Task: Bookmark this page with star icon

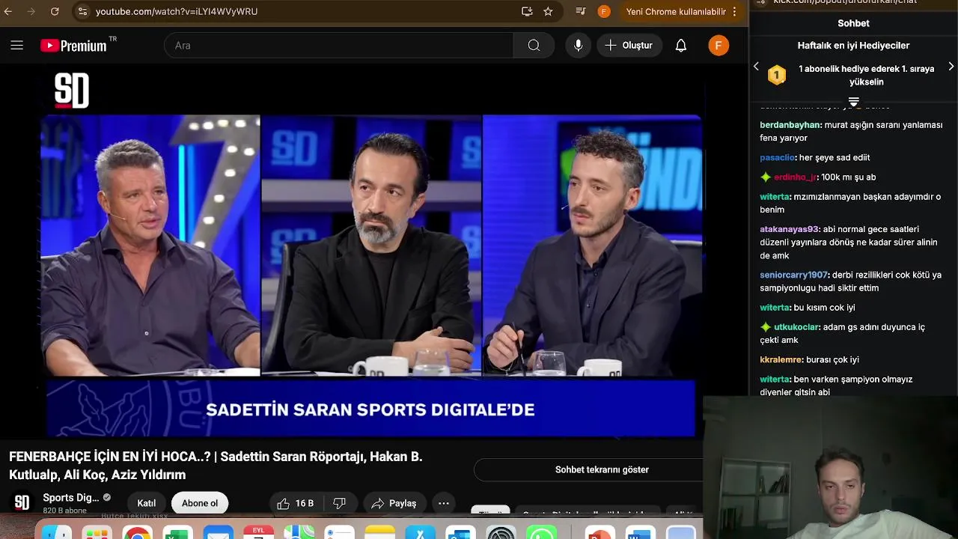Action: tap(548, 11)
